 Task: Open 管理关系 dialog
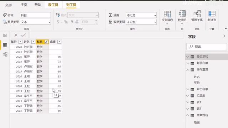pyautogui.click(x=197, y=16)
